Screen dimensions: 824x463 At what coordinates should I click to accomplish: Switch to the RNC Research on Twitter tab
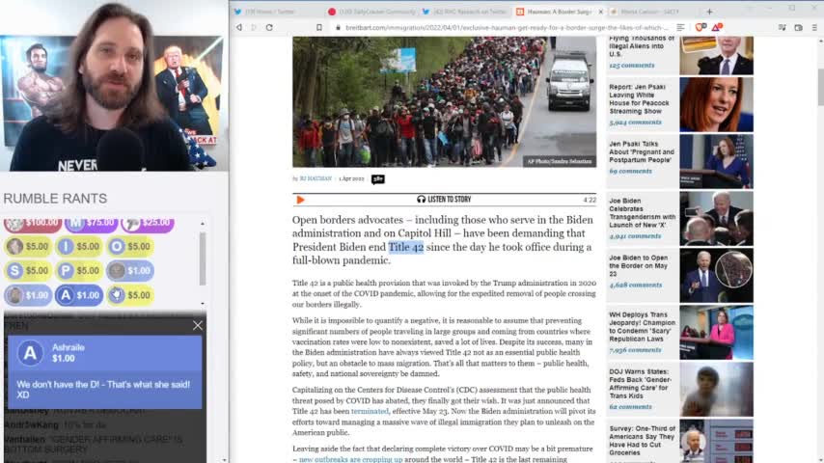(465, 12)
